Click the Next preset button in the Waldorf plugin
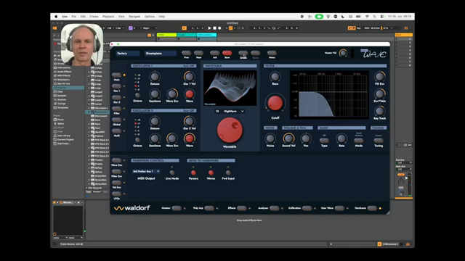This screenshot has width=465, height=261. pos(198,53)
